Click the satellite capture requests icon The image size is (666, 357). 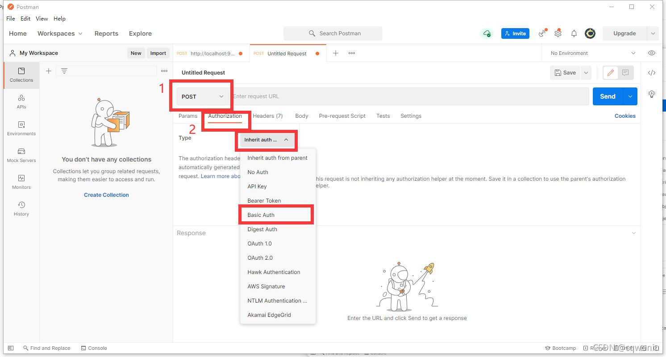(x=542, y=33)
